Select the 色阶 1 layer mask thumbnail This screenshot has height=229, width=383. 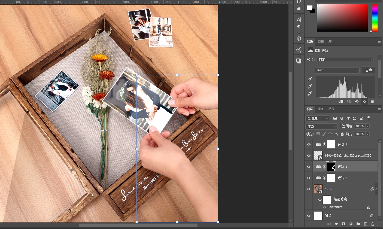[x=331, y=166]
